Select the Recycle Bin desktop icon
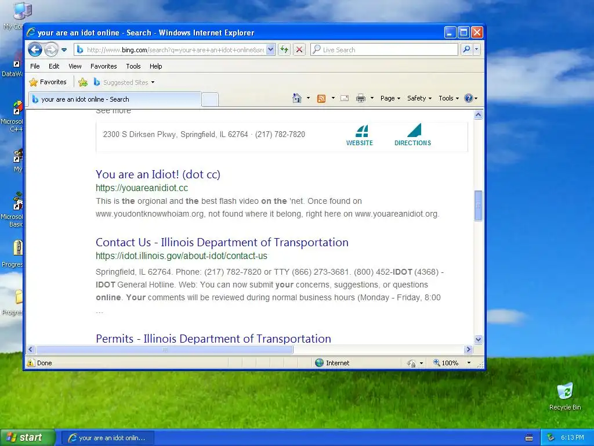The height and width of the screenshot is (446, 594). (565, 396)
